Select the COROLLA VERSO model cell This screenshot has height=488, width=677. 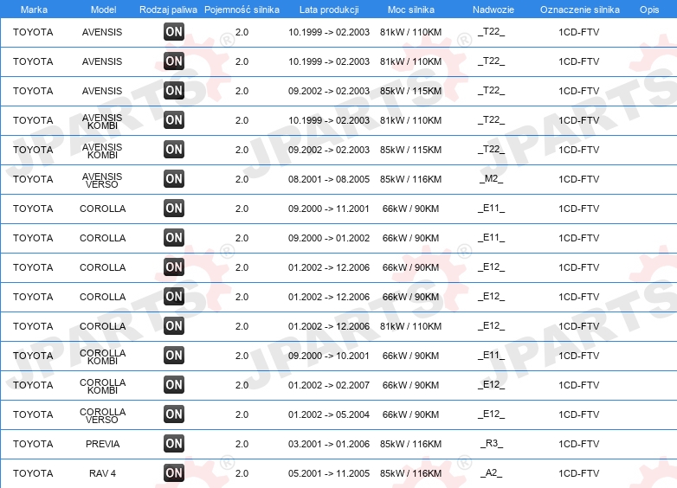[102, 415]
